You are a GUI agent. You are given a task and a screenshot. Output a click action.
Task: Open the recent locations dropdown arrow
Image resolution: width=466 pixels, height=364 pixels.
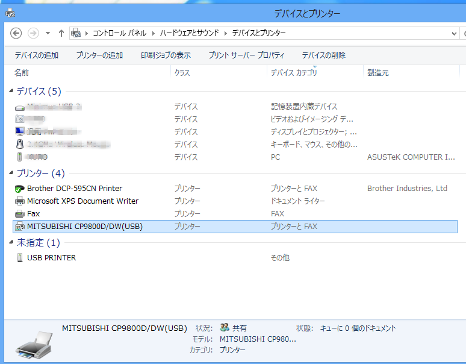(x=48, y=33)
